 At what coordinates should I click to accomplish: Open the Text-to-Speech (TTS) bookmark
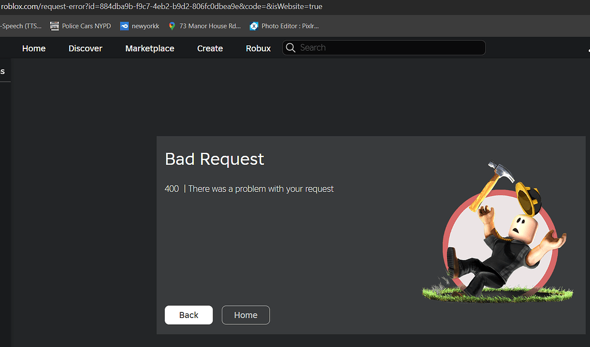pyautogui.click(x=21, y=26)
